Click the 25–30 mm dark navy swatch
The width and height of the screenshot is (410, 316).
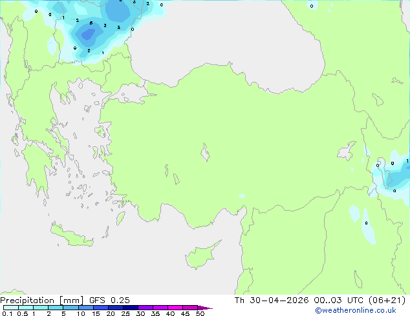click(x=131, y=308)
